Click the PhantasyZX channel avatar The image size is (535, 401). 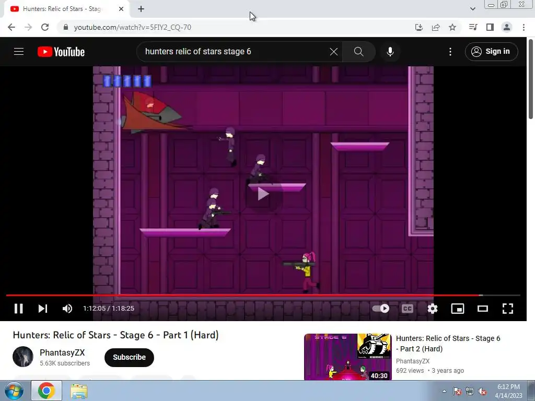tap(23, 357)
